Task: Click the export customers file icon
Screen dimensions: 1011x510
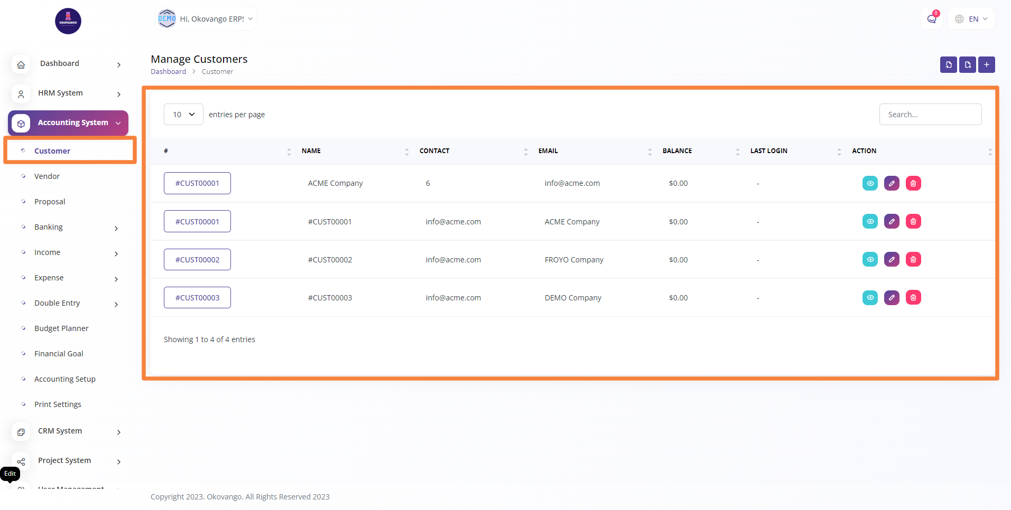Action: click(x=967, y=65)
